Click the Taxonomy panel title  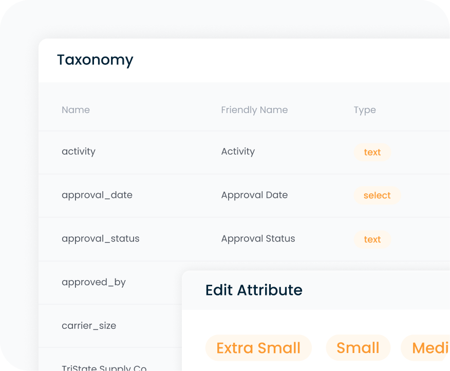pos(95,60)
